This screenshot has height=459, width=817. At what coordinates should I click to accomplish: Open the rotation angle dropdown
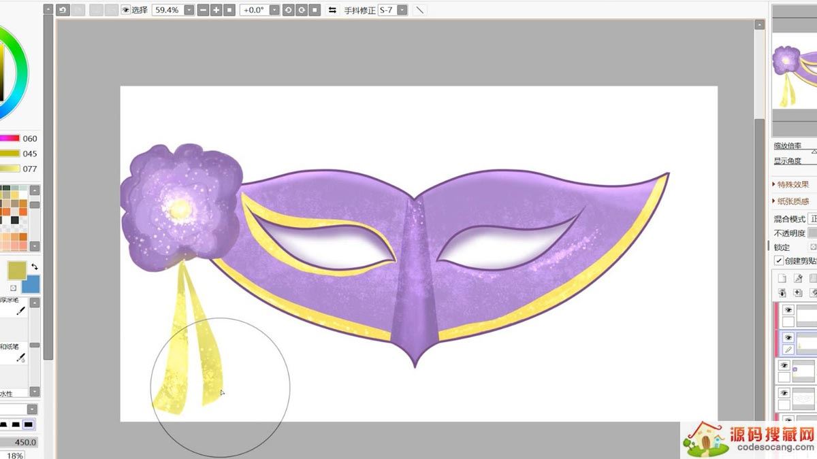[x=274, y=10]
